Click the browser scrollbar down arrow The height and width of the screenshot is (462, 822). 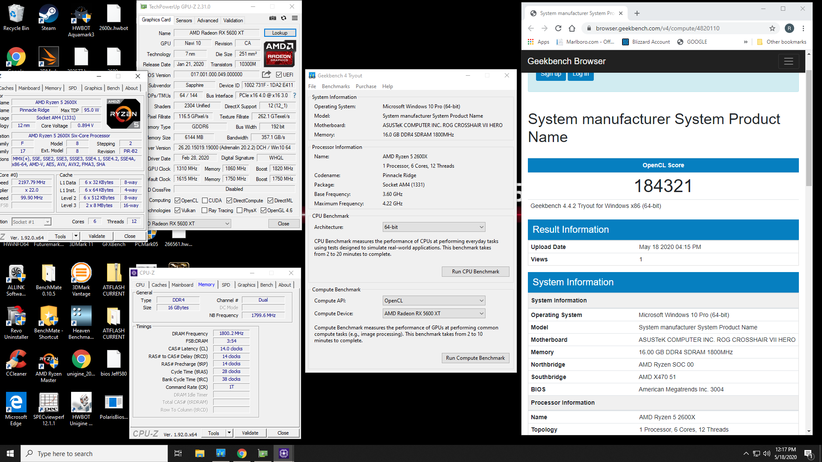tap(809, 431)
